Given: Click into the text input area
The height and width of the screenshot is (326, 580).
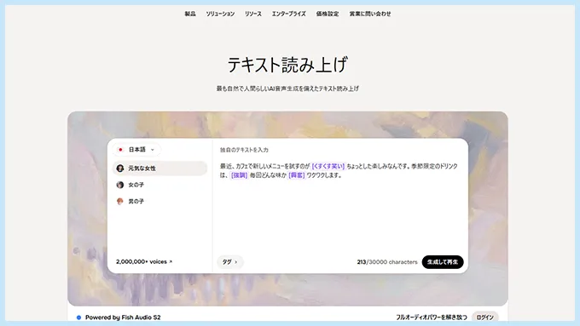Looking at the screenshot, I should [x=340, y=207].
